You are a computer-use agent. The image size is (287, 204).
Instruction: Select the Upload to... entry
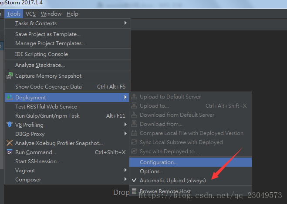pos(191,105)
